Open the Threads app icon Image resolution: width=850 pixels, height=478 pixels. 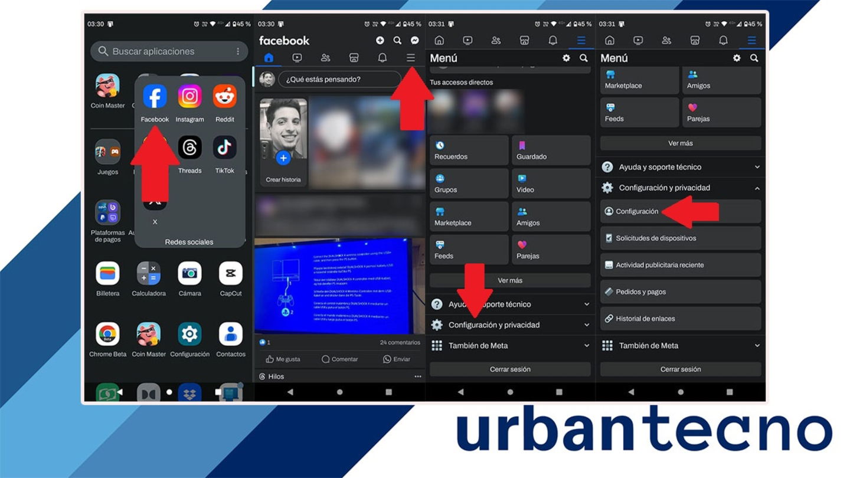pyautogui.click(x=189, y=148)
